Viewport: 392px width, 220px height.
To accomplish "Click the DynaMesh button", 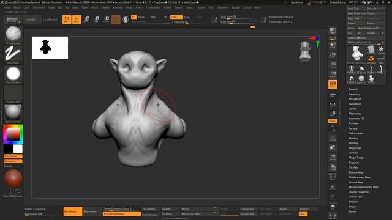I will 73,211.
